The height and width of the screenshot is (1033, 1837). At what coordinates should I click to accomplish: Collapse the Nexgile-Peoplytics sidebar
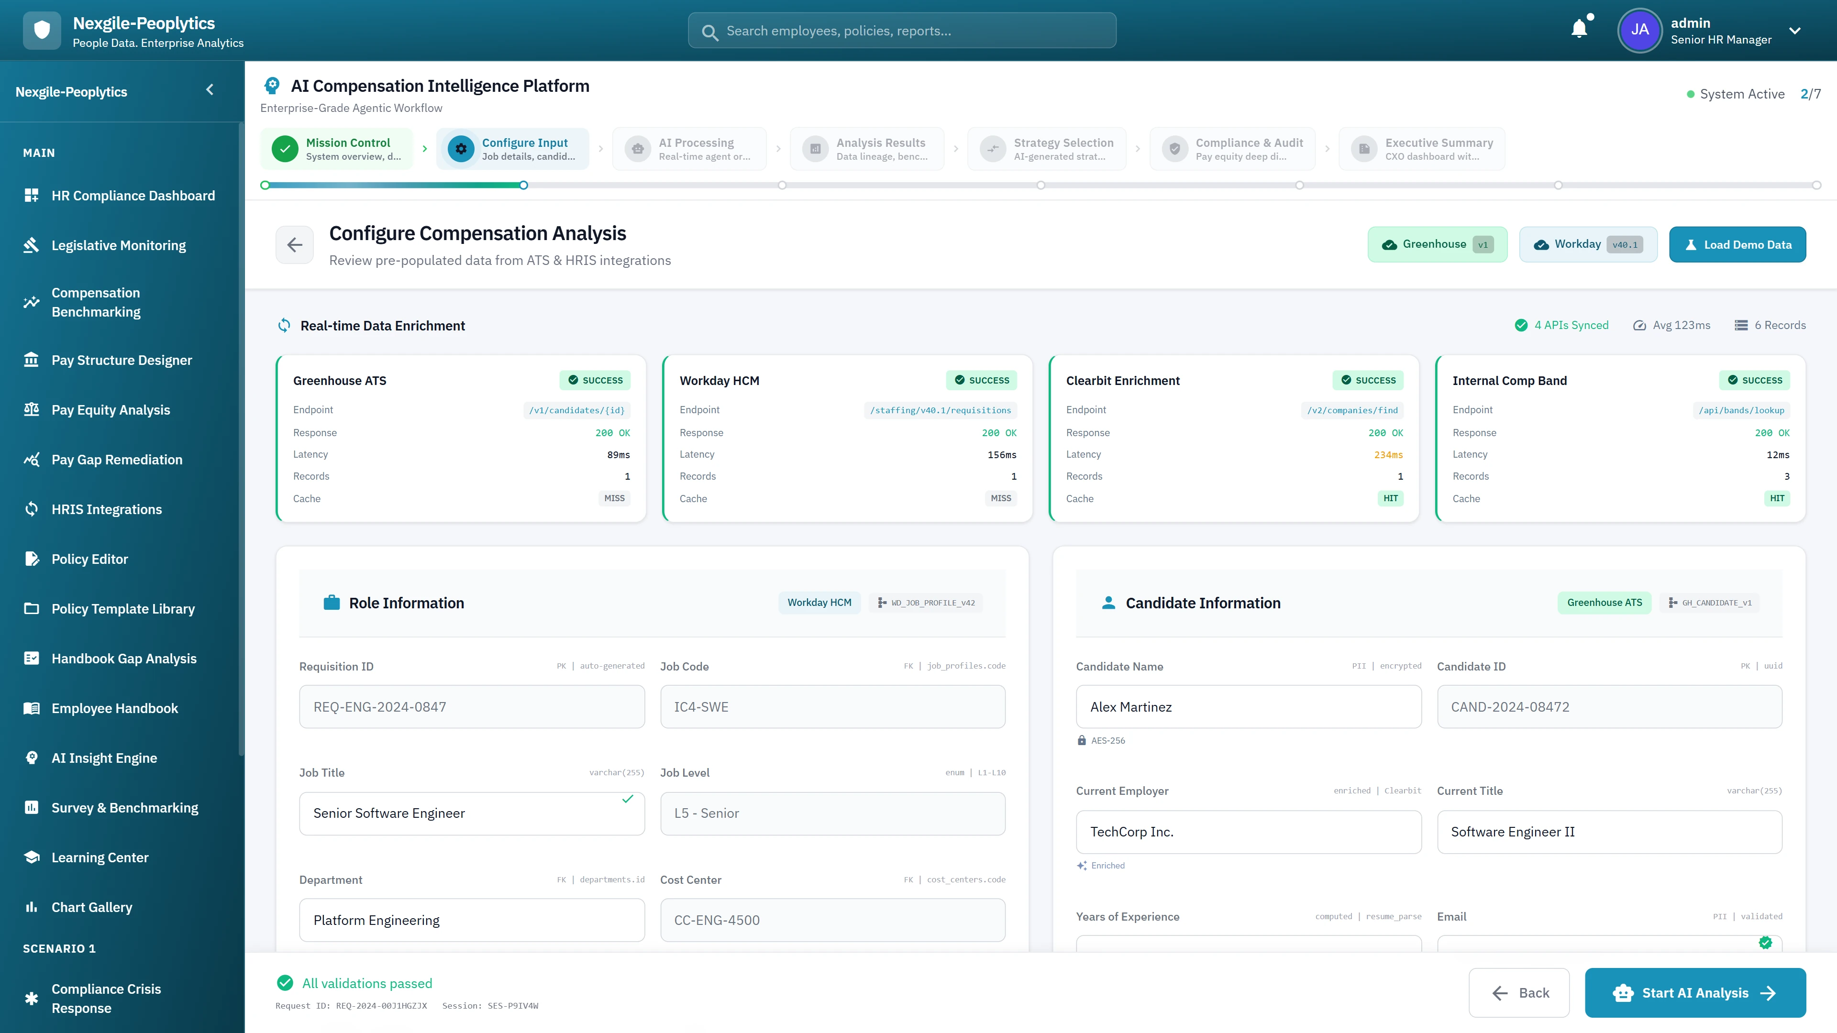click(x=209, y=90)
